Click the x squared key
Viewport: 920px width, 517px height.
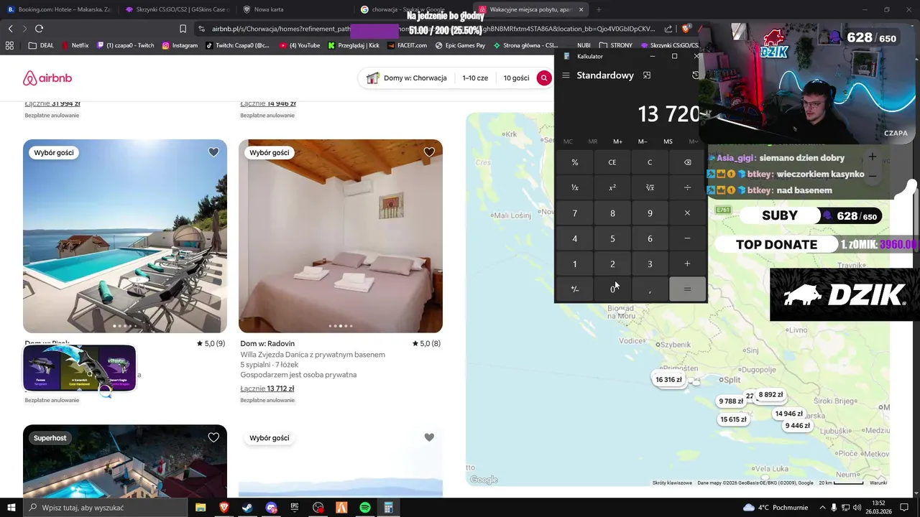click(612, 187)
